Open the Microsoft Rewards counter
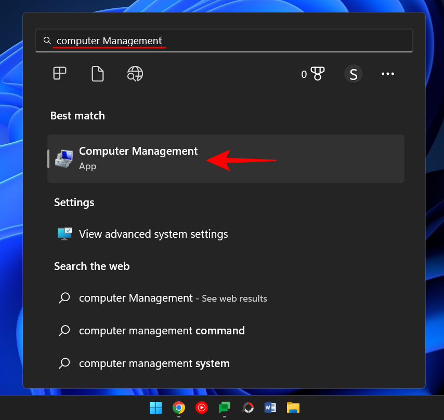This screenshot has height=420, width=444. click(312, 74)
